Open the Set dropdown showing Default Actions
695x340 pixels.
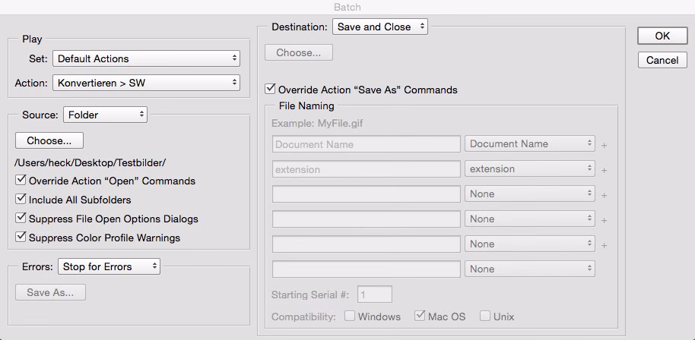coord(146,58)
